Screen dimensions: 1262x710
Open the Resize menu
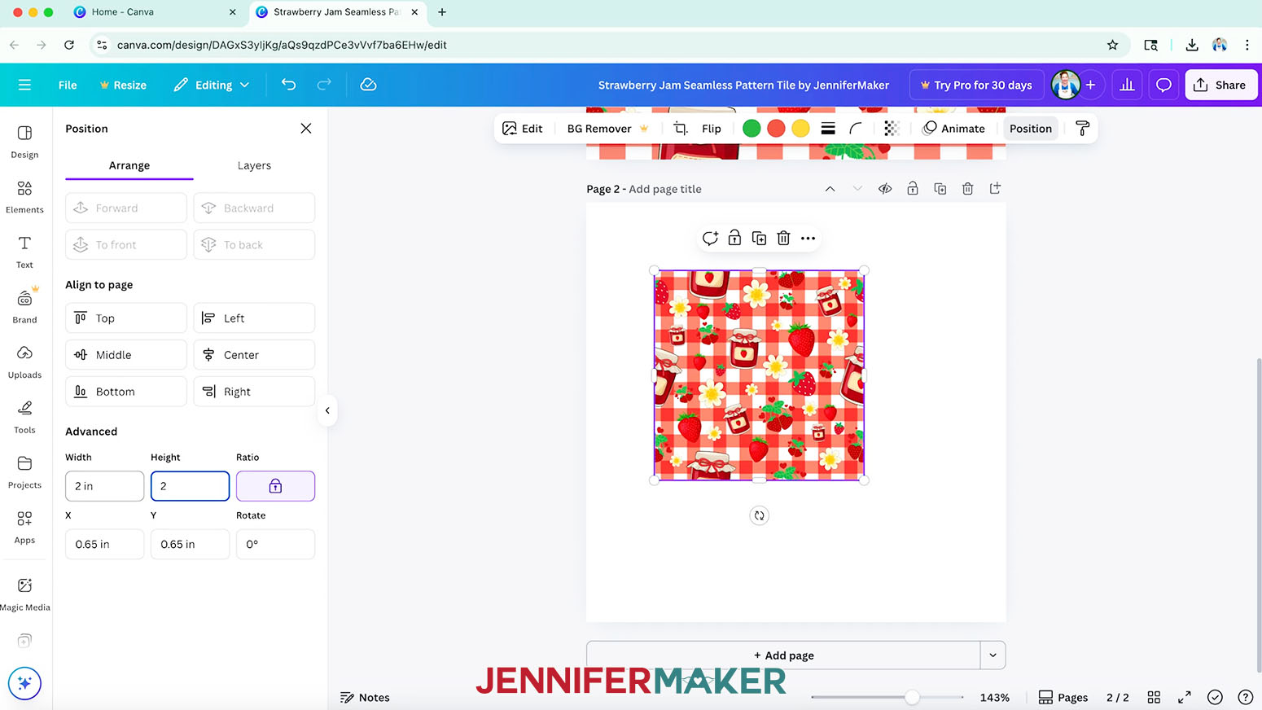coord(123,85)
